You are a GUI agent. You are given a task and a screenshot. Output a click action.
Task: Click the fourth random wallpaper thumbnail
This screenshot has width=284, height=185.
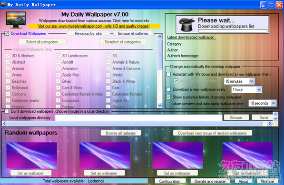click(x=247, y=156)
